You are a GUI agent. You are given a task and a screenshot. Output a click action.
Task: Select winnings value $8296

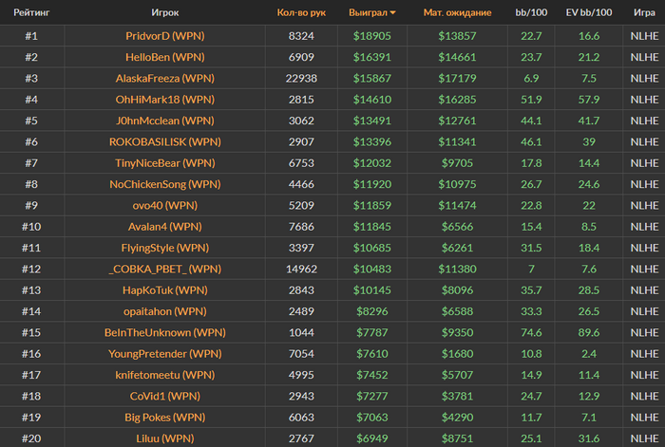[372, 311]
